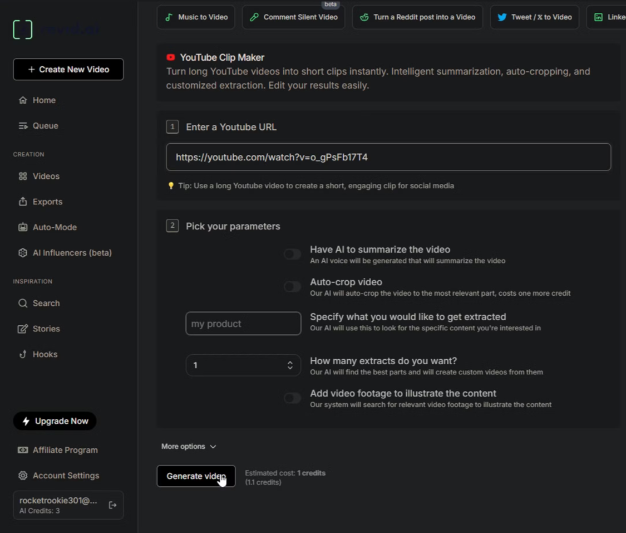626x533 pixels.
Task: Click the Youtube URL input field
Action: 388,157
